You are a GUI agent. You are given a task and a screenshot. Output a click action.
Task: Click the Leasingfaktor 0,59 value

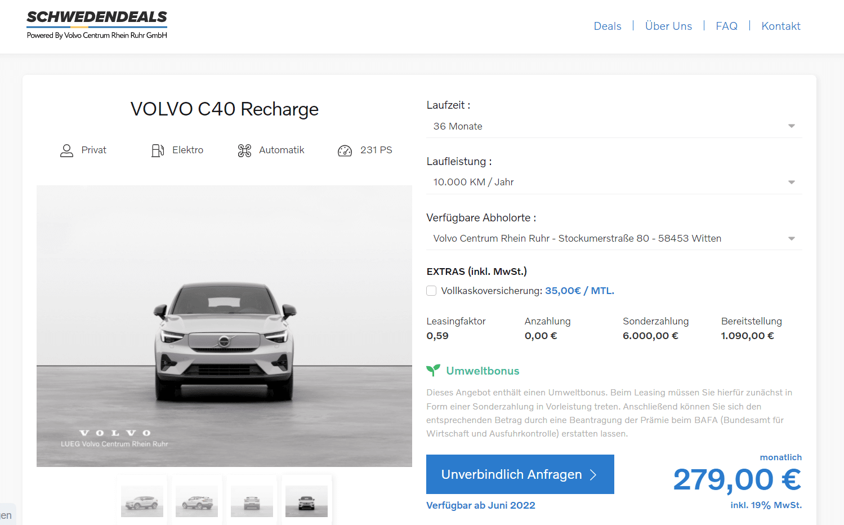437,336
